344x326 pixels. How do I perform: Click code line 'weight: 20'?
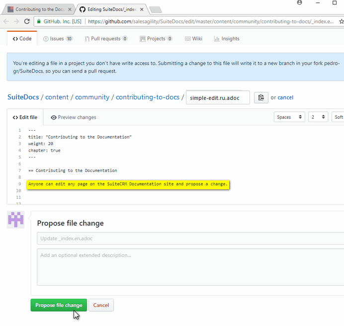[41, 144]
